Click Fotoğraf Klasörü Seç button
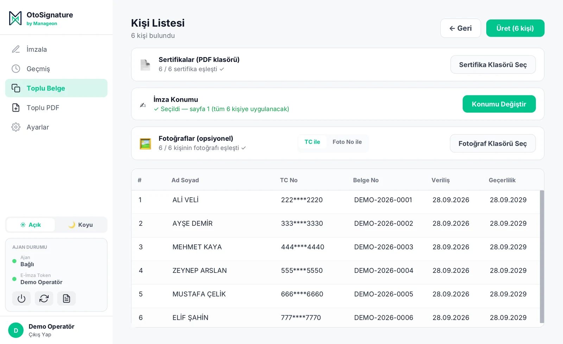 point(493,143)
